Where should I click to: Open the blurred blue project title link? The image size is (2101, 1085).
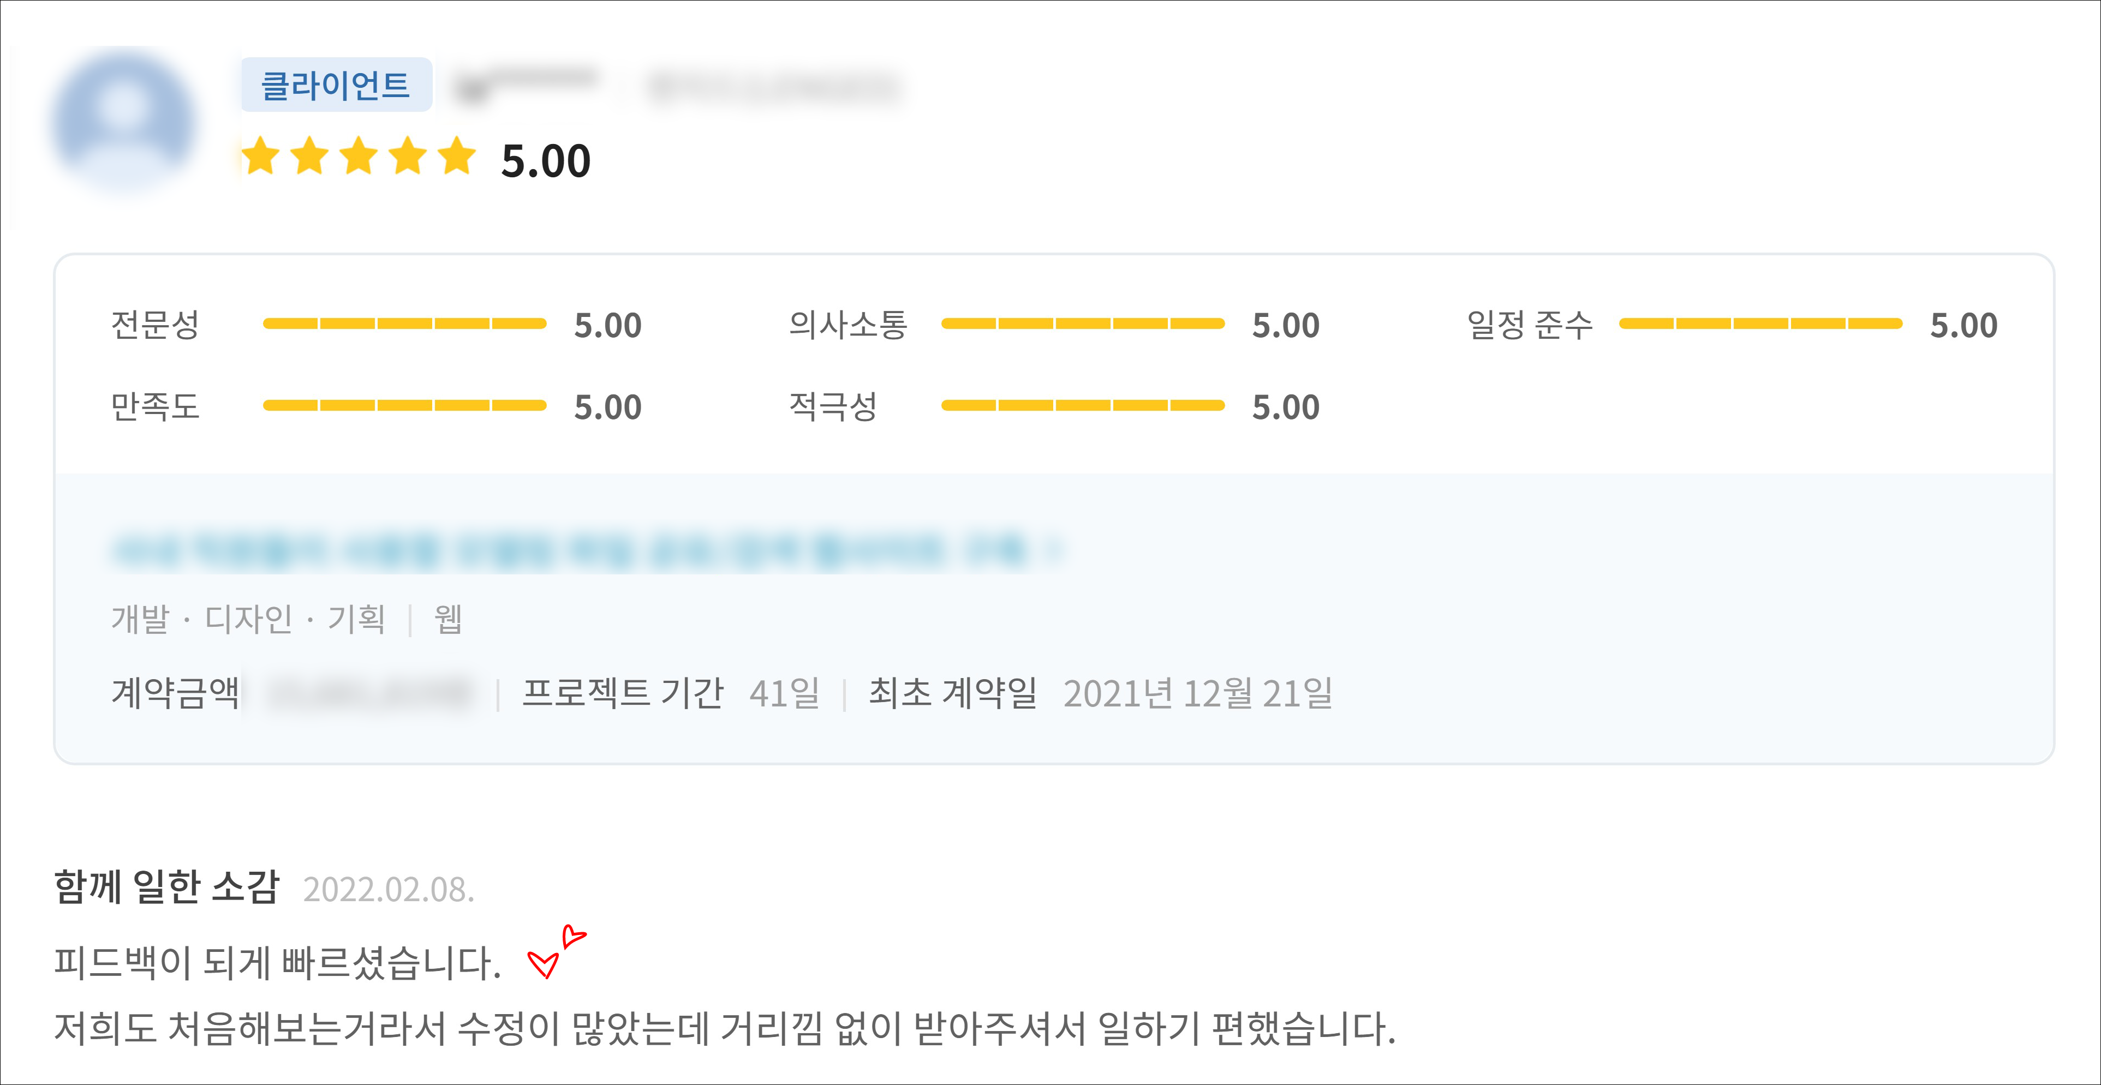point(571,549)
